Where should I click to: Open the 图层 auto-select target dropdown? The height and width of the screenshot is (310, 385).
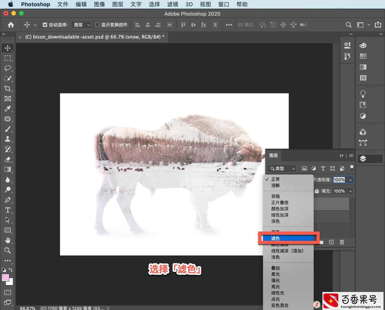(x=81, y=25)
